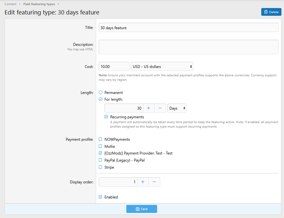284x218 pixels.
Task: Click the chevron after Paid featuring types
Action: pyautogui.click(x=58, y=4)
